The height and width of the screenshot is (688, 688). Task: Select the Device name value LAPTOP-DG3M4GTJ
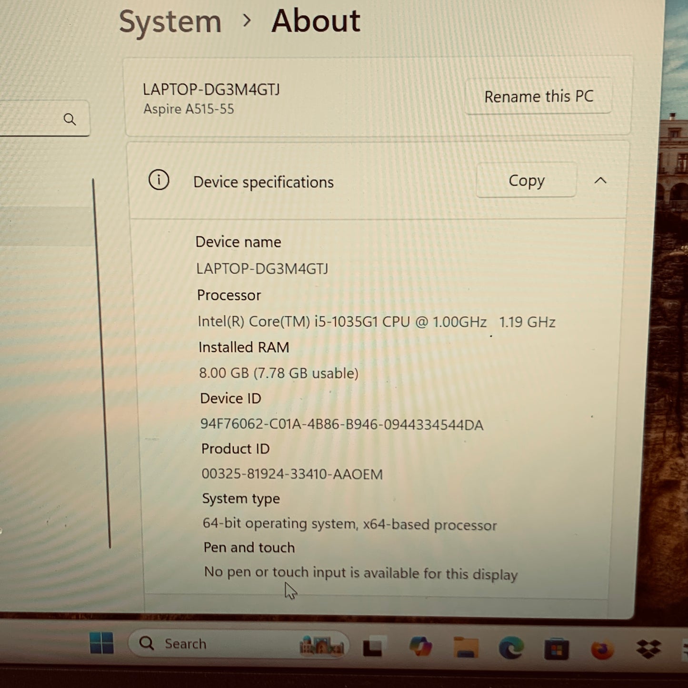point(262,269)
